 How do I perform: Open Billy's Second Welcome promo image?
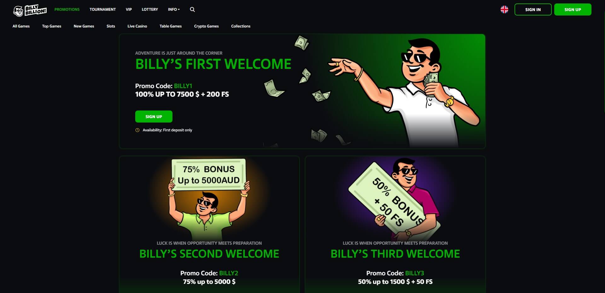tap(209, 198)
